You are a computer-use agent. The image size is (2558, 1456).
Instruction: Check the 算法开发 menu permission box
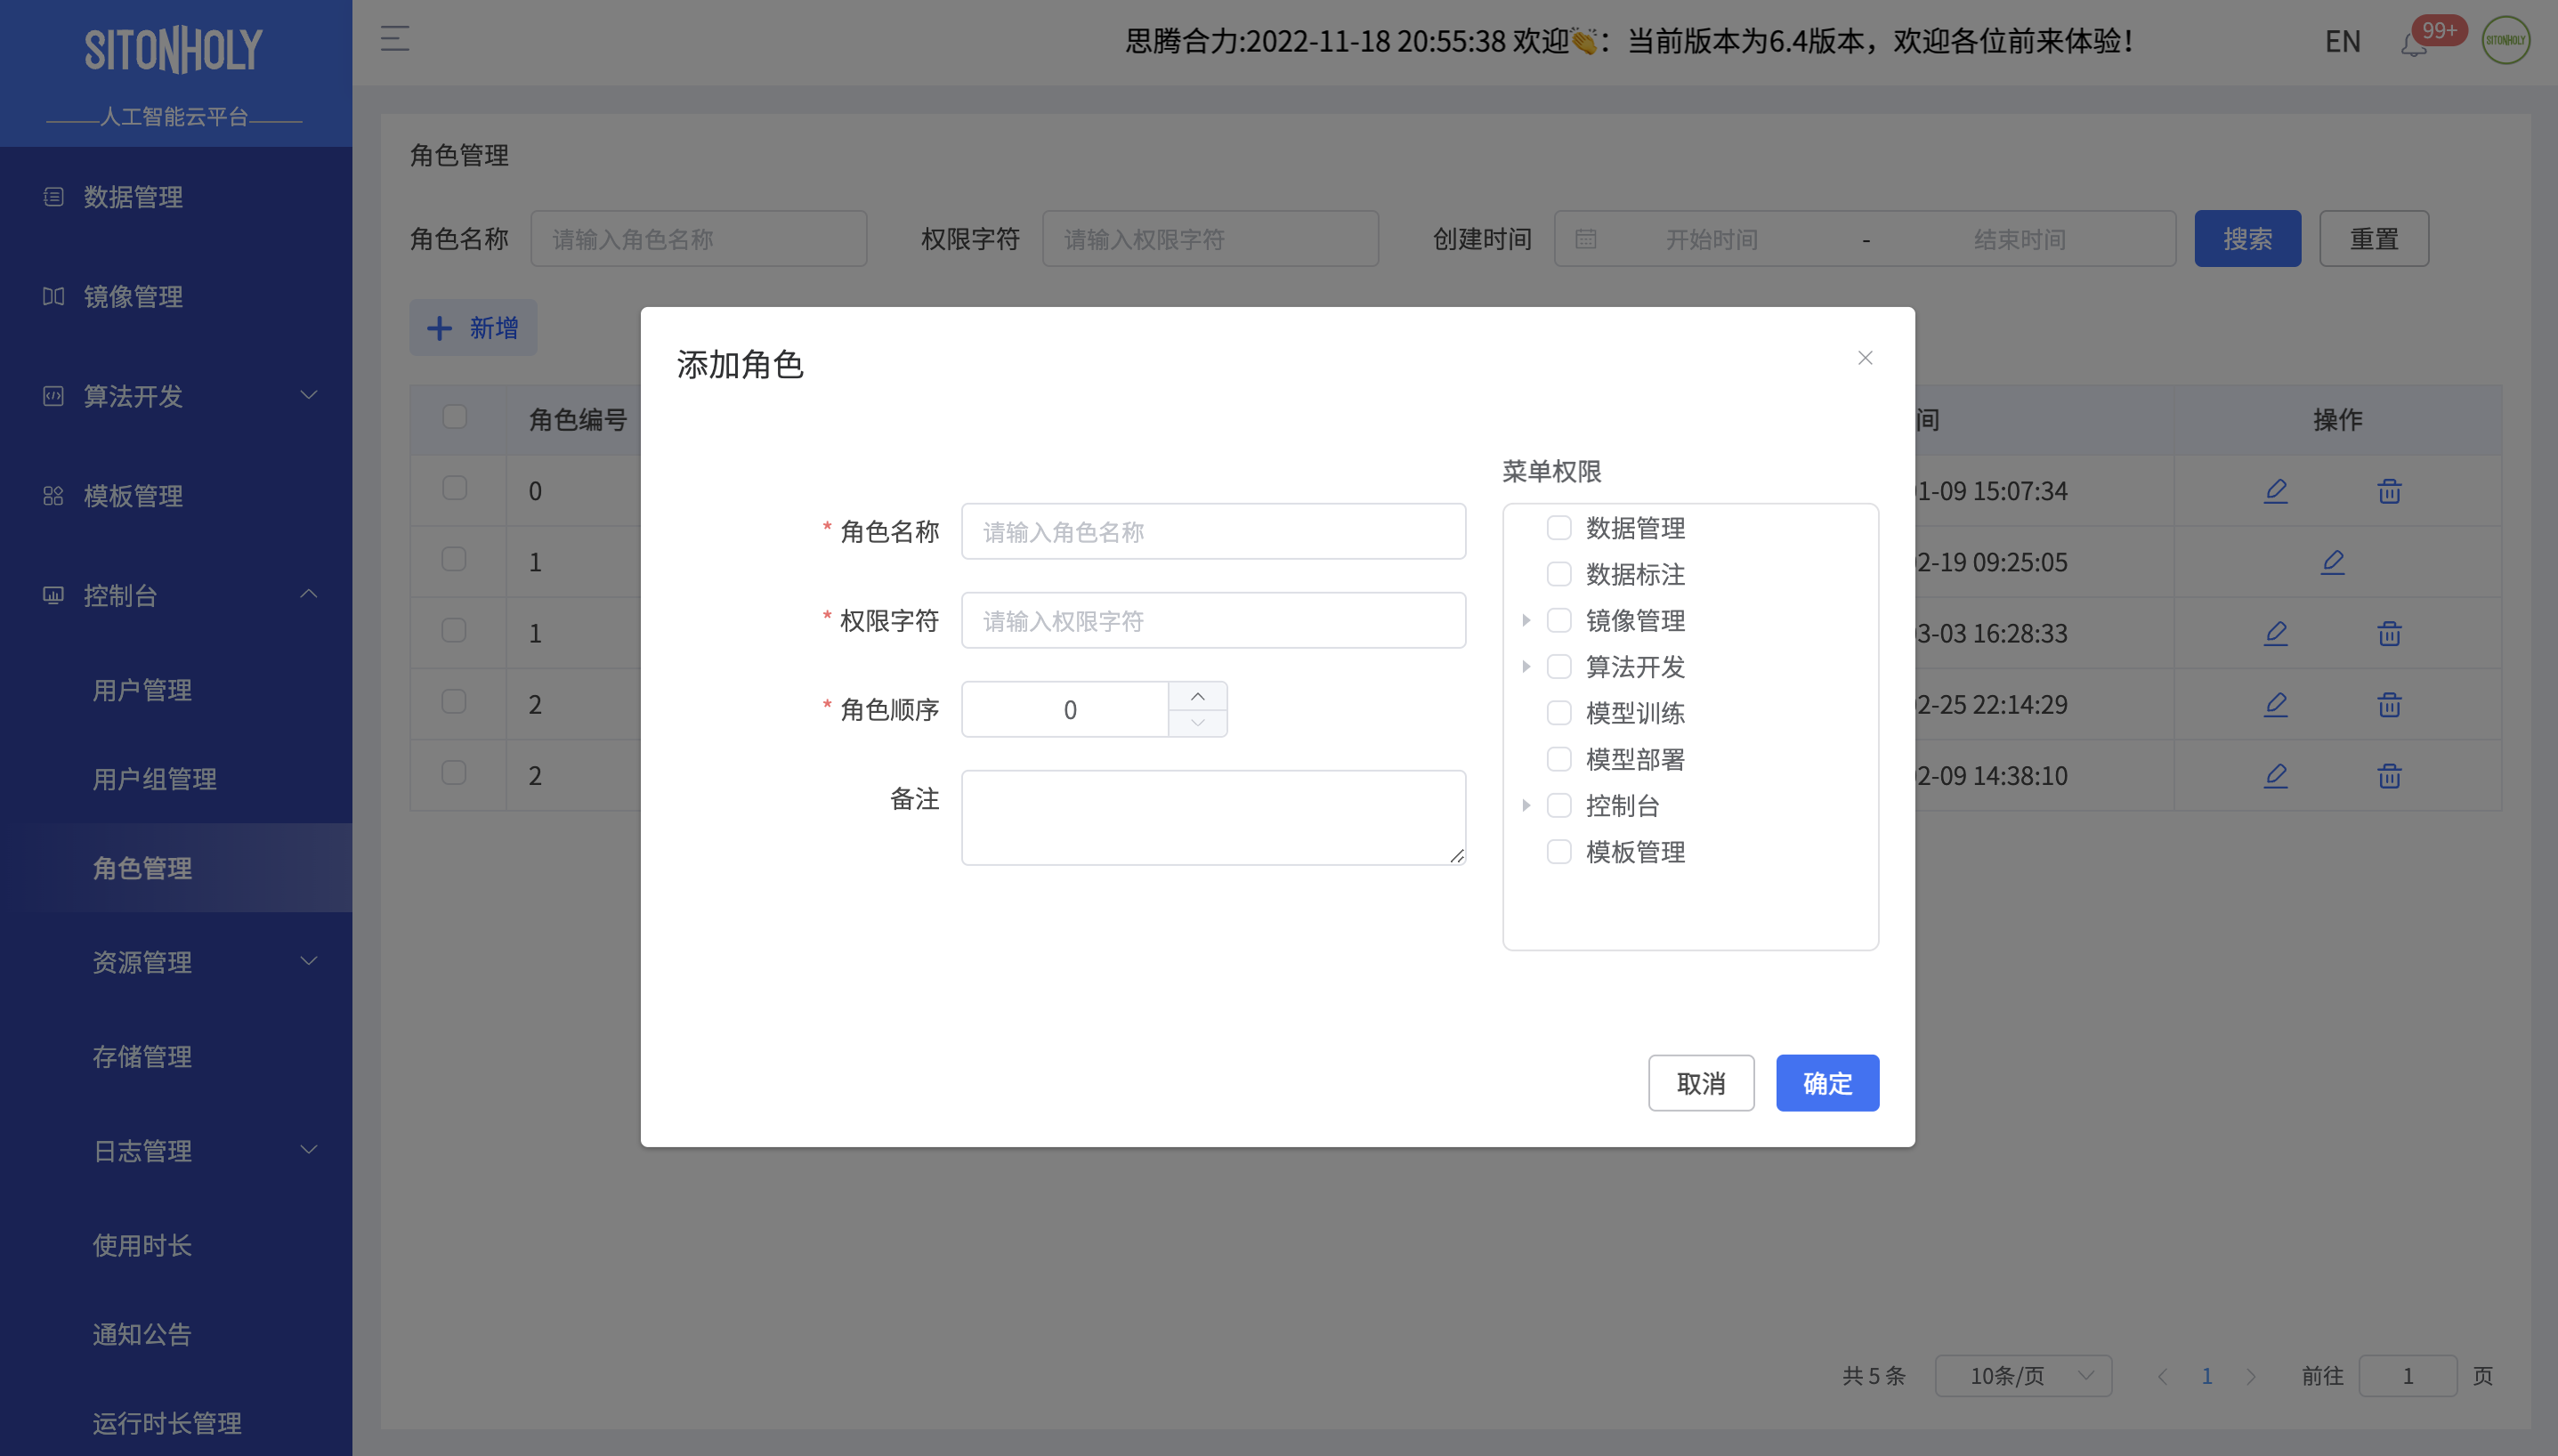point(1559,666)
